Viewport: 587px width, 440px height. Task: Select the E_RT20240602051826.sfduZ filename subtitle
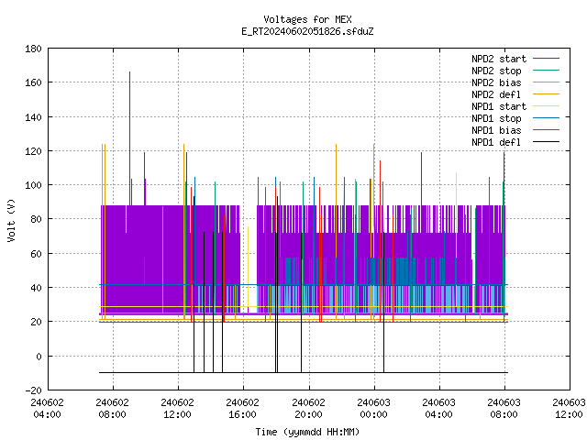307,31
